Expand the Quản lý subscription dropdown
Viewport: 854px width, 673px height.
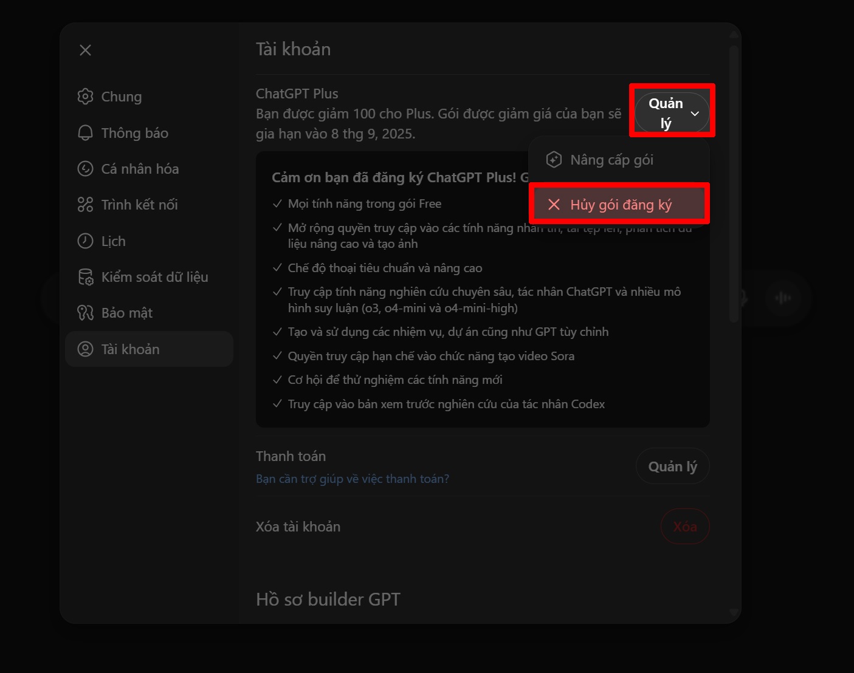click(x=672, y=113)
